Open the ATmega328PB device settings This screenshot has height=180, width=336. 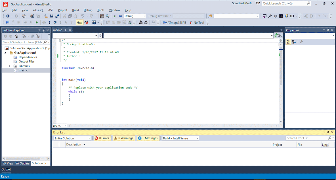click(x=175, y=22)
